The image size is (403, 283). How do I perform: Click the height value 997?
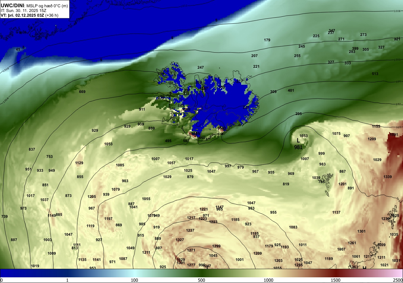[228, 166]
